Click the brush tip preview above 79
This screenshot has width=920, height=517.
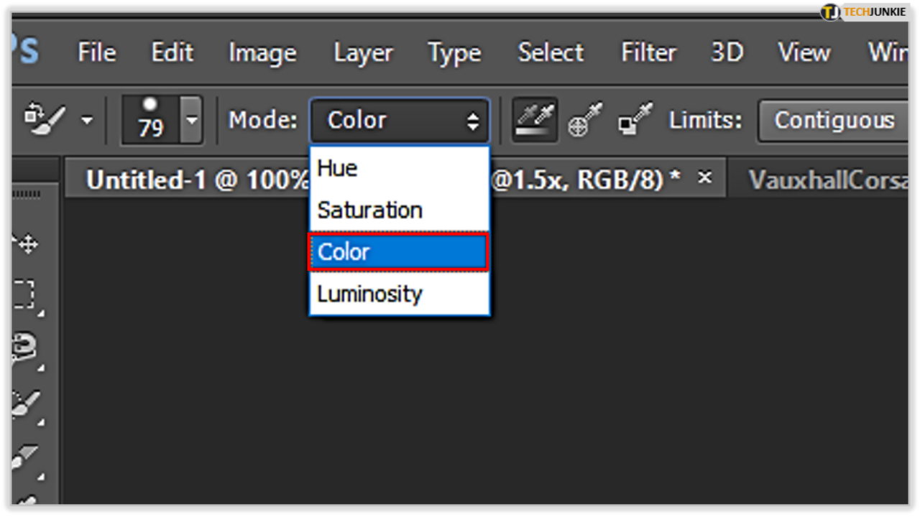[x=149, y=106]
